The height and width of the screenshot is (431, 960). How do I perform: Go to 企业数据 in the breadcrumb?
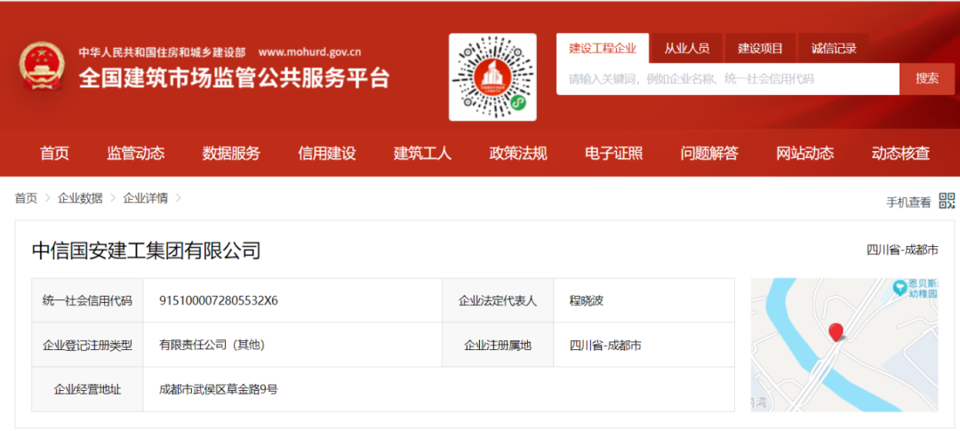[x=80, y=198]
